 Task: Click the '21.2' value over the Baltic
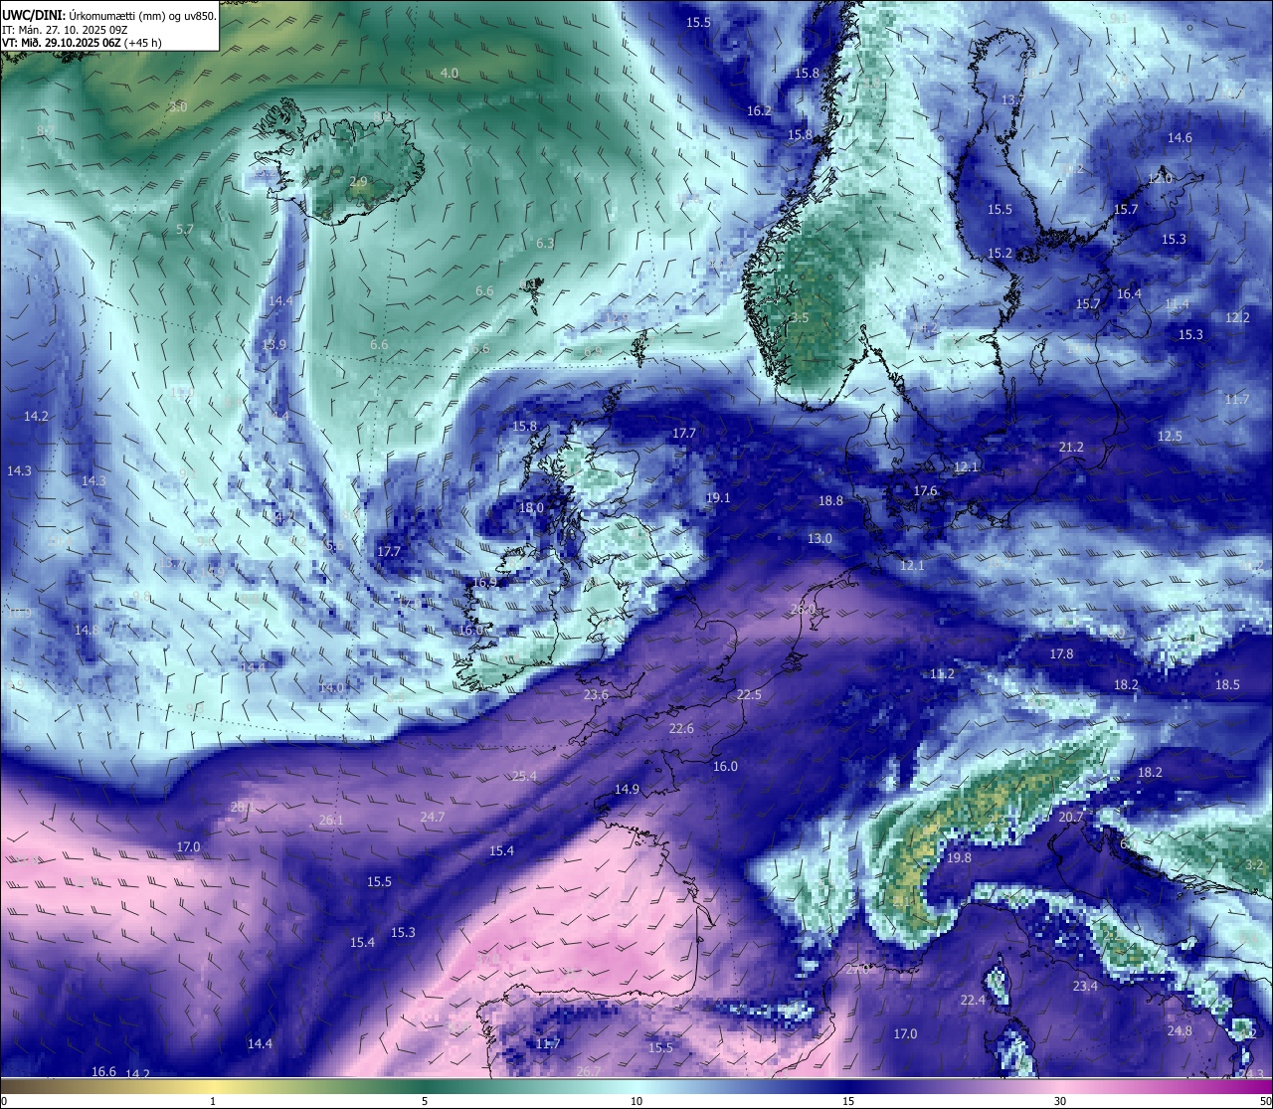[x=1071, y=448]
